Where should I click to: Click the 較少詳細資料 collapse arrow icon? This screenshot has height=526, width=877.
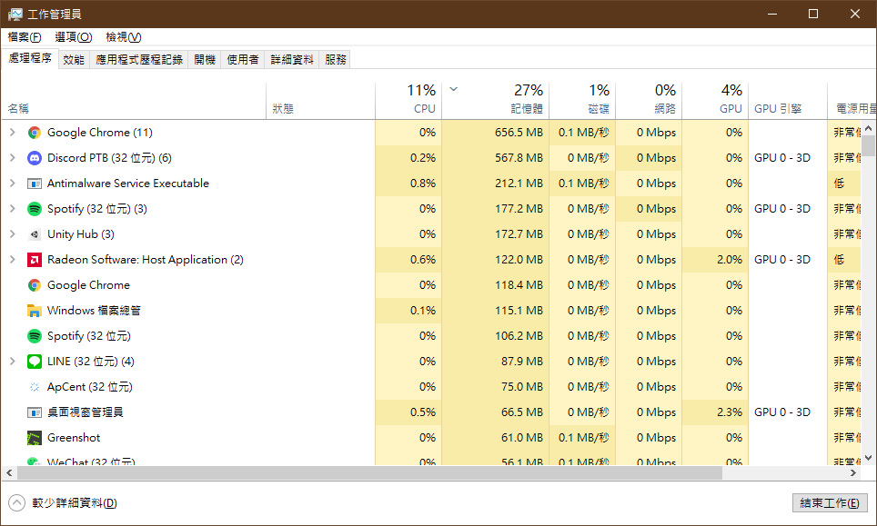[16, 503]
